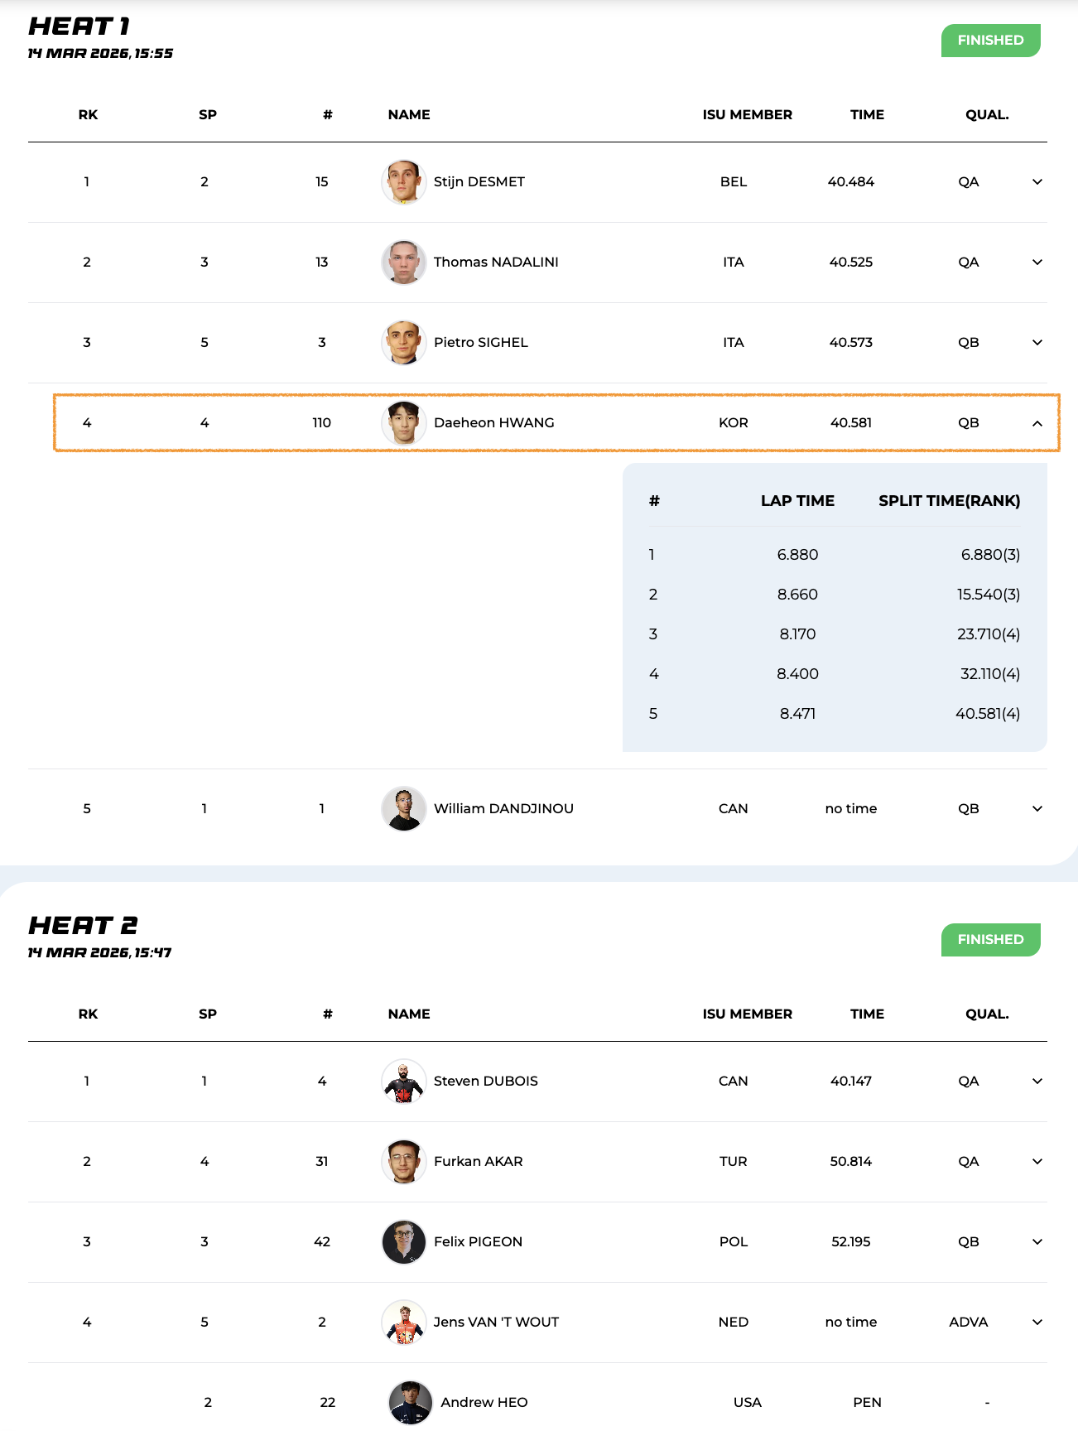Click Andrew HEO's profile photo
This screenshot has height=1431, width=1078.
(411, 1403)
